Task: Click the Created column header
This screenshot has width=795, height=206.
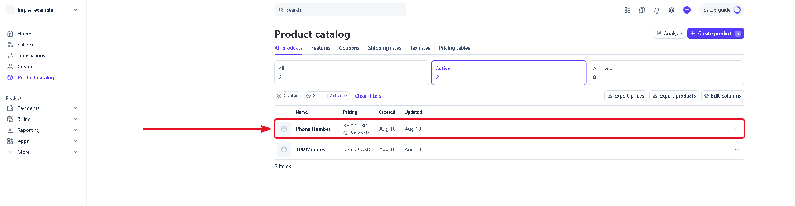Action: 387,112
